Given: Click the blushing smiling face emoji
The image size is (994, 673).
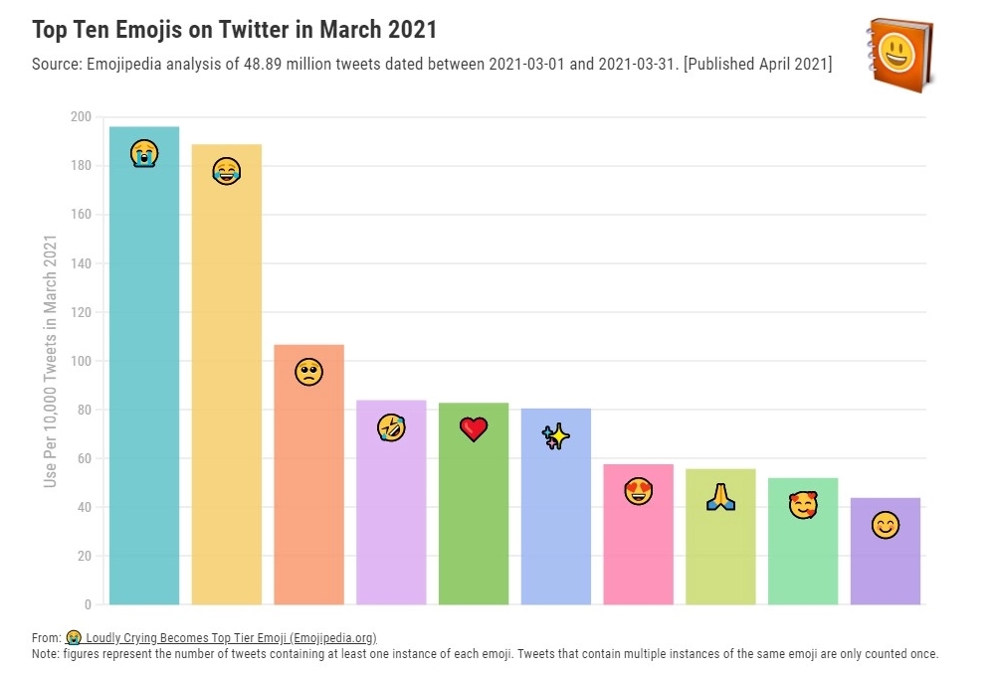Looking at the screenshot, I should pos(885,525).
